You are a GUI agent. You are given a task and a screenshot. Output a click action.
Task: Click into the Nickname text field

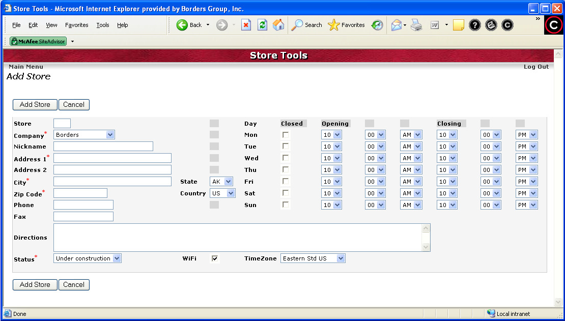tap(103, 147)
